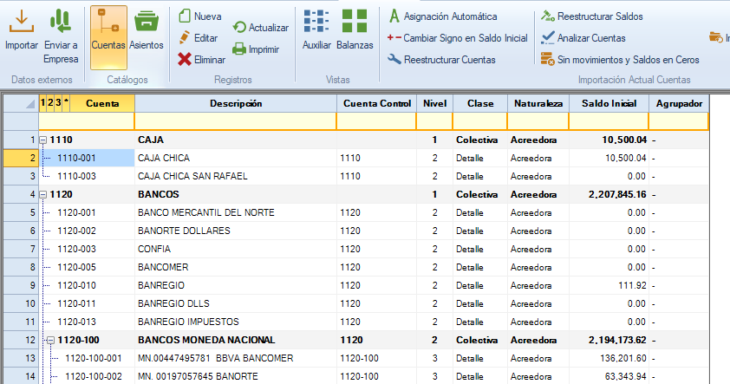730x384 pixels.
Task: Click Asignación Automática button
Action: (x=443, y=16)
